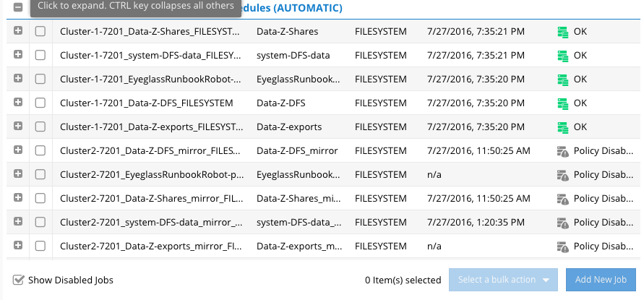Image resolution: width=644 pixels, height=300 pixels.
Task: Click OK status icon for Cluster-1-7201_Data-Z-Shares job
Action: coord(562,32)
